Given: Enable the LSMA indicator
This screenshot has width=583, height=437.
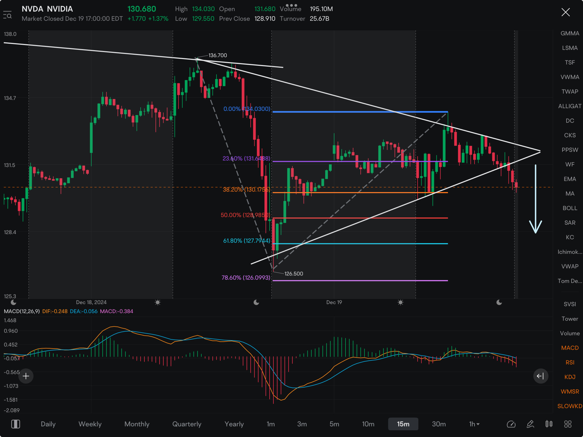Looking at the screenshot, I should [570, 48].
